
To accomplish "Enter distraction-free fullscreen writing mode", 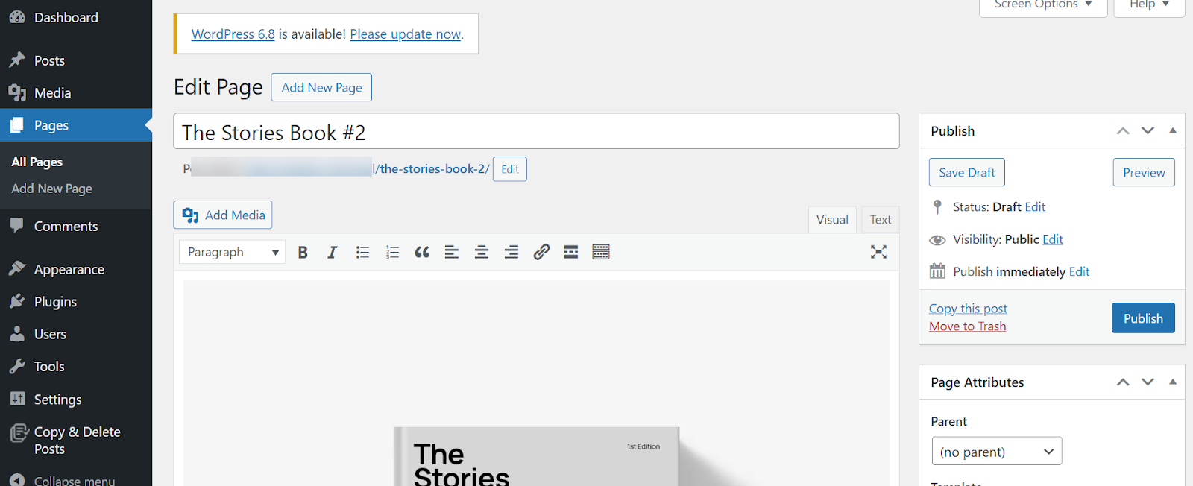I will 878,252.
